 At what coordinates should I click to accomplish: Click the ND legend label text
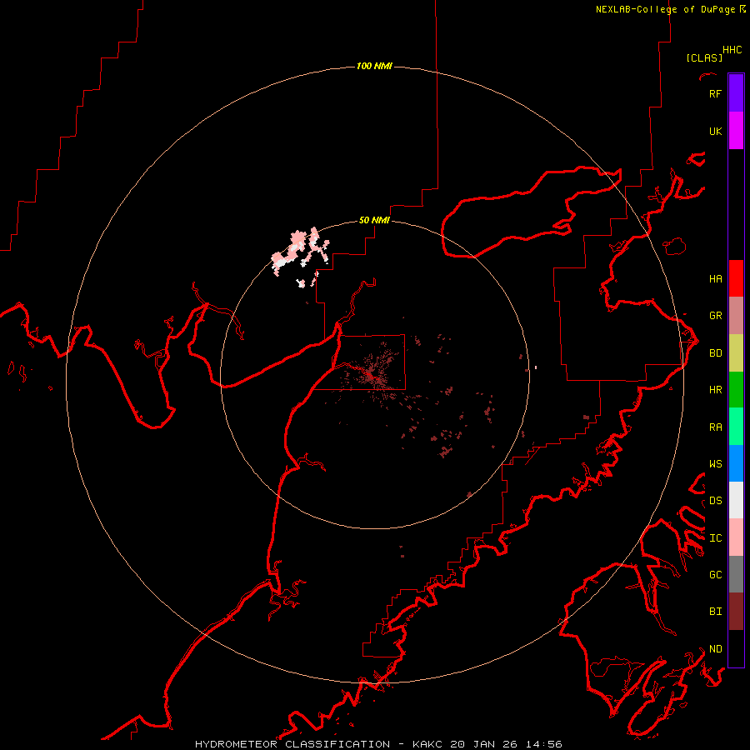[x=715, y=648]
